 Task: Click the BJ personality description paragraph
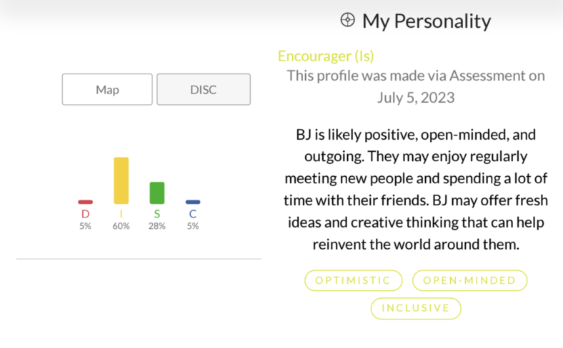coord(415,189)
